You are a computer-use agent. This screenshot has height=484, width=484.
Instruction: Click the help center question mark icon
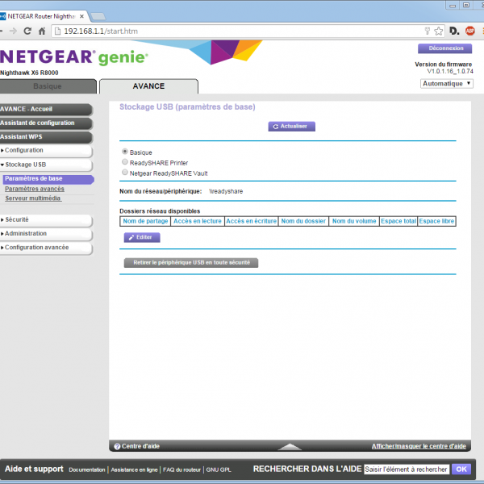point(117,446)
